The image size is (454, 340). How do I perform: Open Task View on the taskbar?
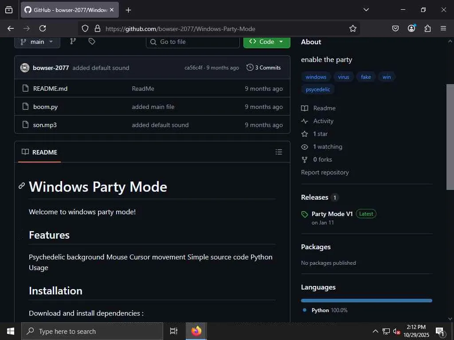(x=173, y=331)
